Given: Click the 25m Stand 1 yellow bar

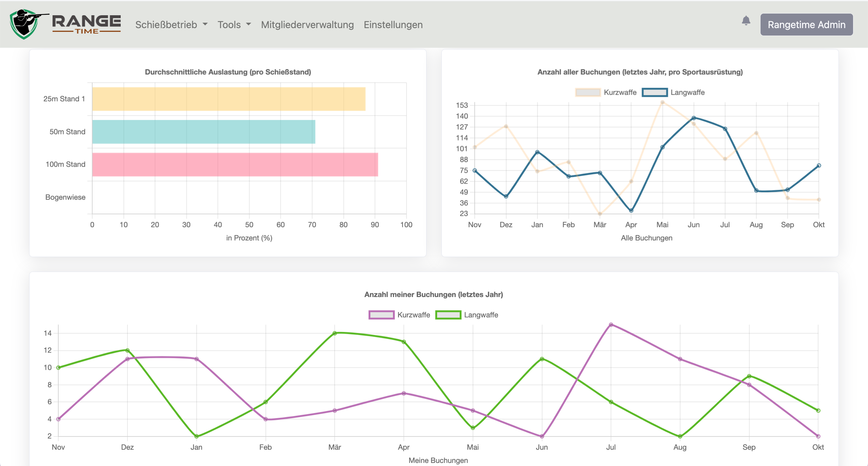Looking at the screenshot, I should (229, 99).
